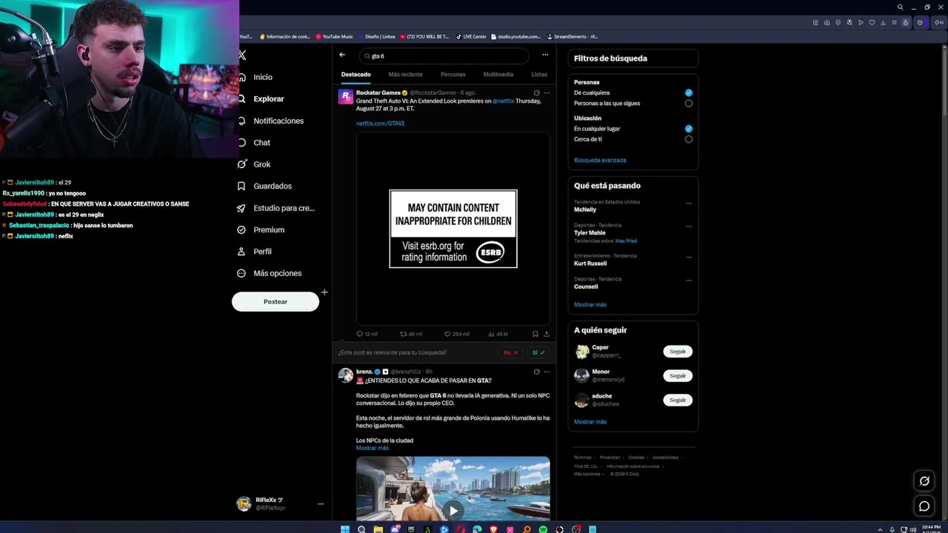
Task: Open search options three-dot menu
Action: point(545,55)
